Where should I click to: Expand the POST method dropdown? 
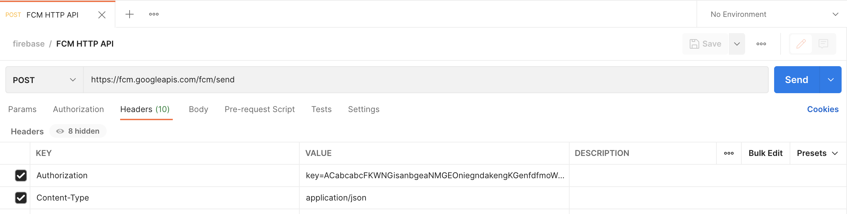[x=44, y=80]
